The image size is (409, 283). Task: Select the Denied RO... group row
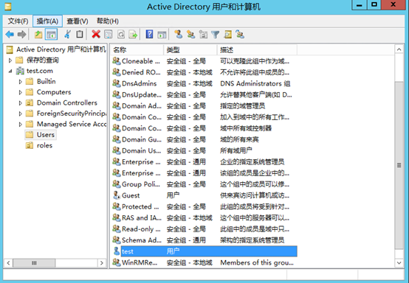click(205, 72)
